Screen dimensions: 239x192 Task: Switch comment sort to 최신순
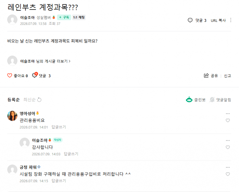coord(29,100)
